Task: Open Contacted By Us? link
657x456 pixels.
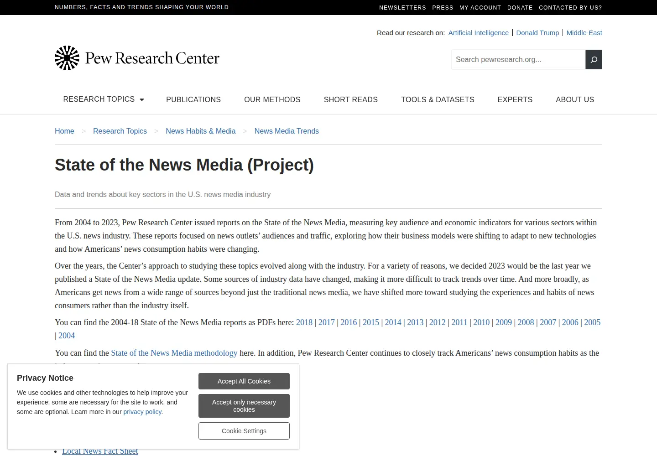Action: pos(570,8)
